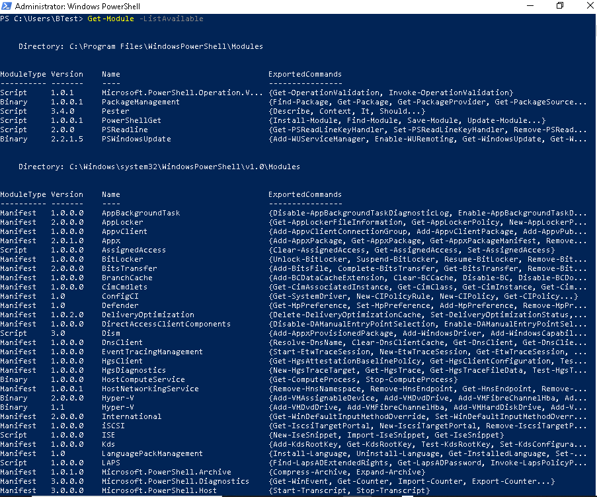Click the Get-Module command text
Viewport: 597px width, 497px height.
[110, 19]
